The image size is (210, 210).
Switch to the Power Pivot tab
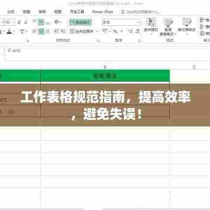point(103,12)
